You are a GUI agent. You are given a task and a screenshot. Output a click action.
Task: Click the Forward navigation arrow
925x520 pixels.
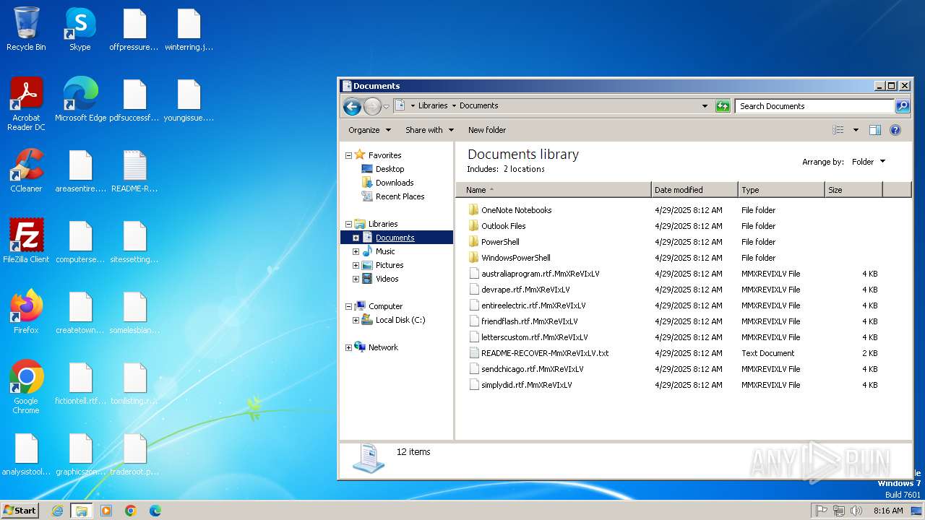click(x=372, y=107)
